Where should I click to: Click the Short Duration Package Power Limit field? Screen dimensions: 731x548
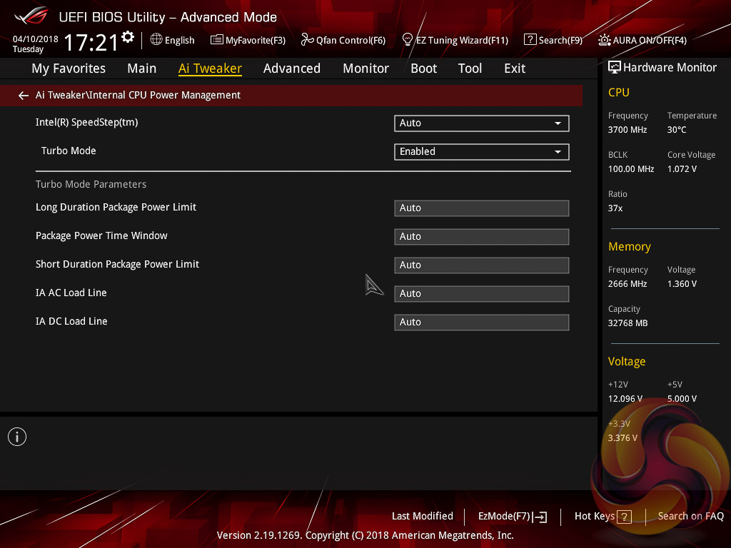482,265
